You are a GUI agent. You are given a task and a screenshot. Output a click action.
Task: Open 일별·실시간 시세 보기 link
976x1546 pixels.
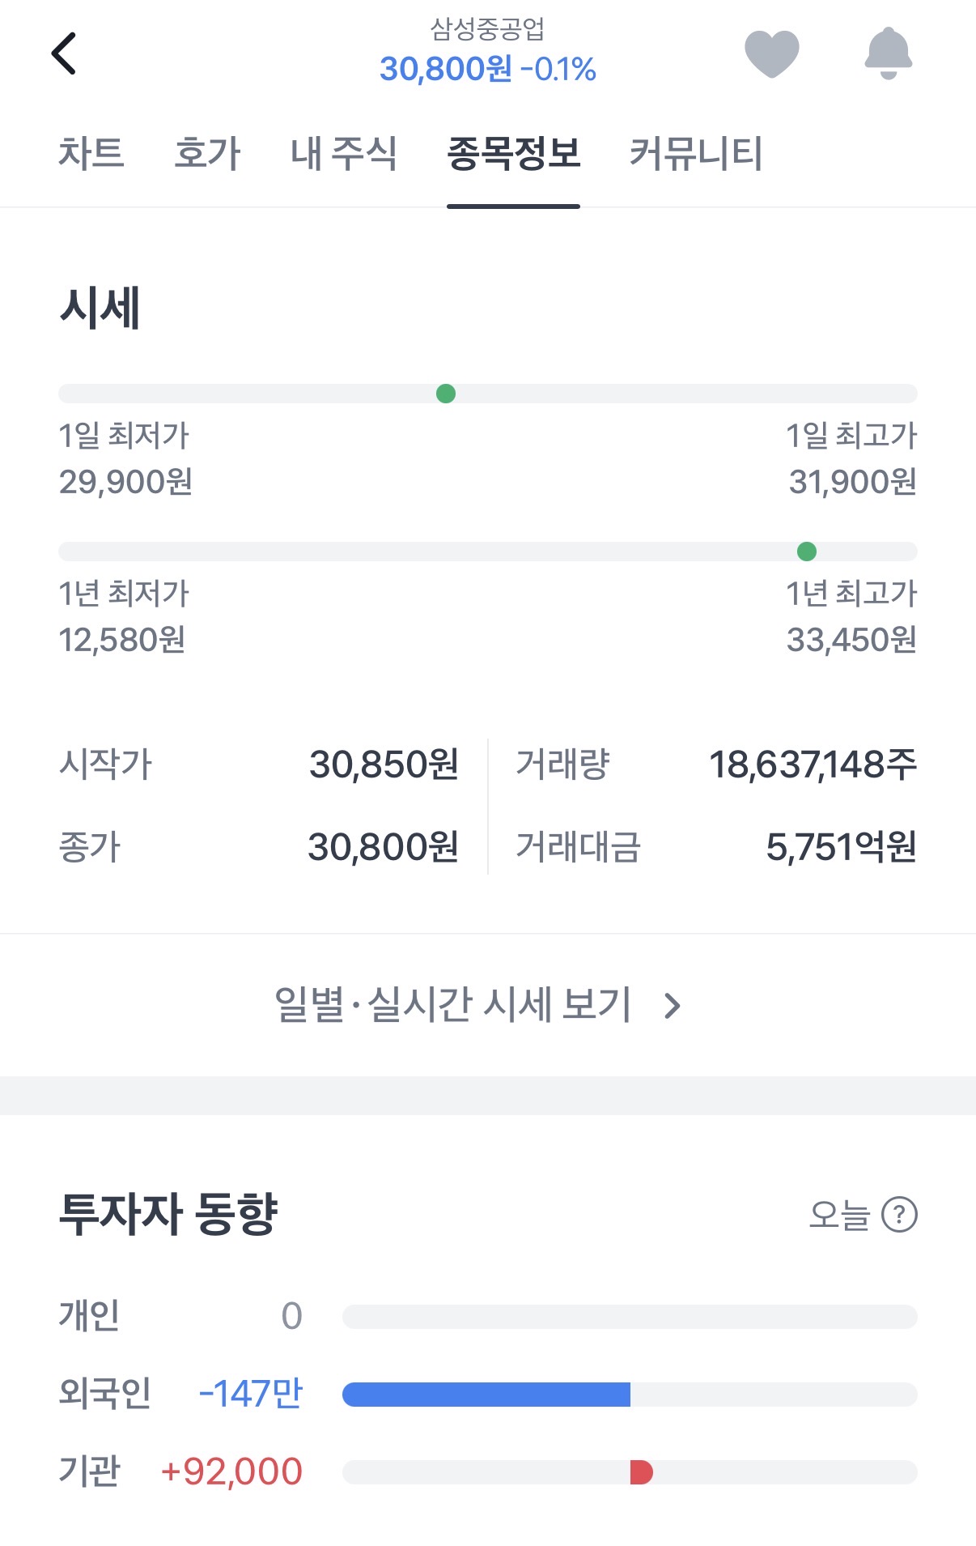(x=453, y=1005)
